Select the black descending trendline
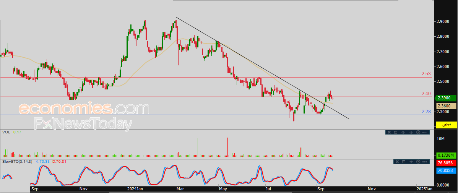Viewport: 458px width, 193px height. [263, 68]
